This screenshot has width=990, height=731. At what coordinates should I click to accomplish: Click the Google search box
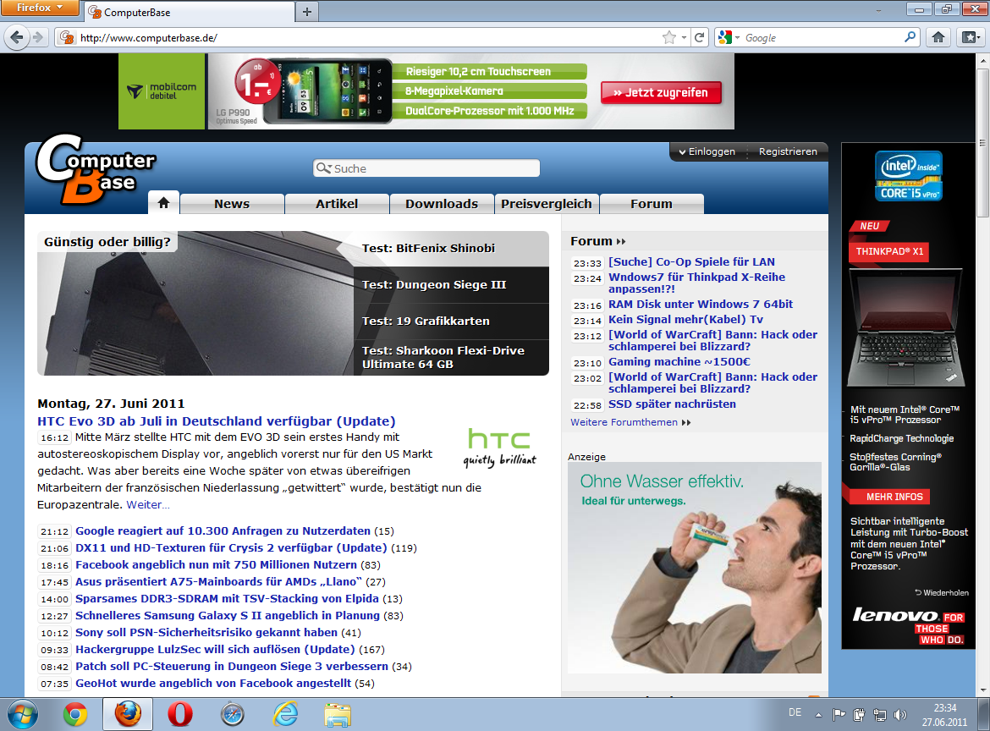(822, 38)
